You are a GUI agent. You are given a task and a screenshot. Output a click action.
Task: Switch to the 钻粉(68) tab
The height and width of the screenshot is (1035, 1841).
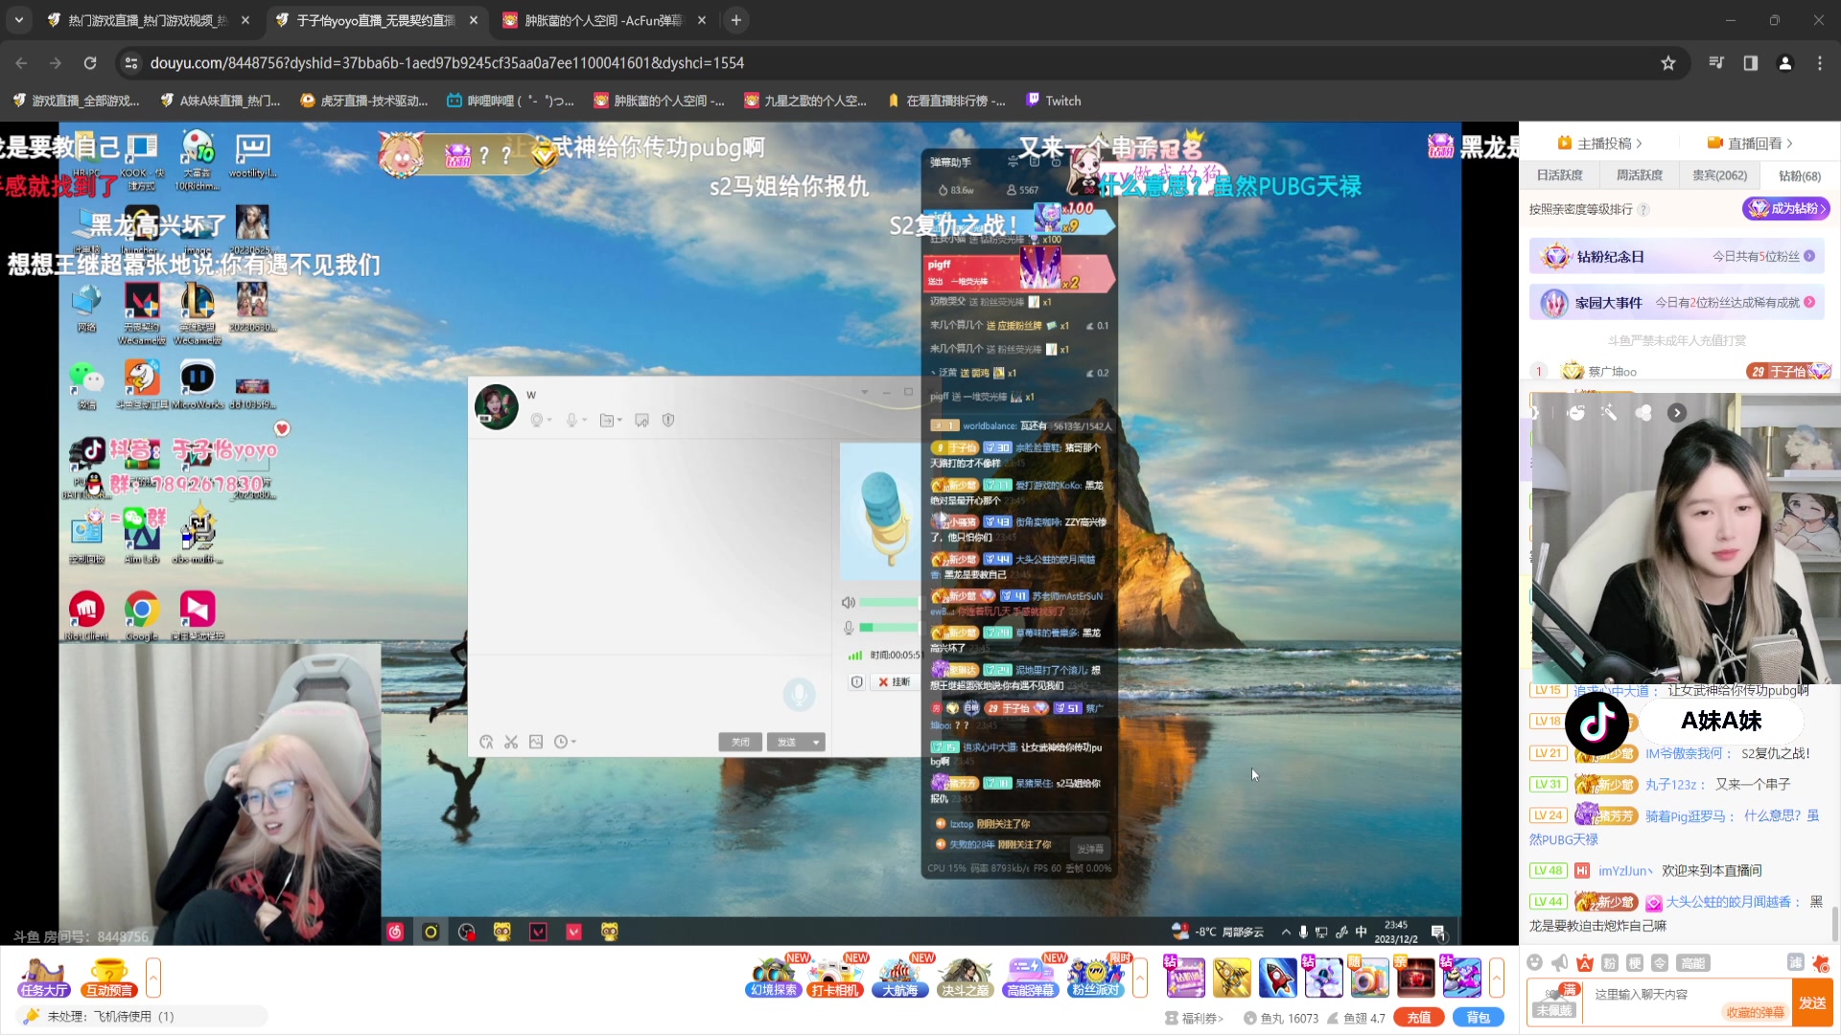(x=1800, y=176)
